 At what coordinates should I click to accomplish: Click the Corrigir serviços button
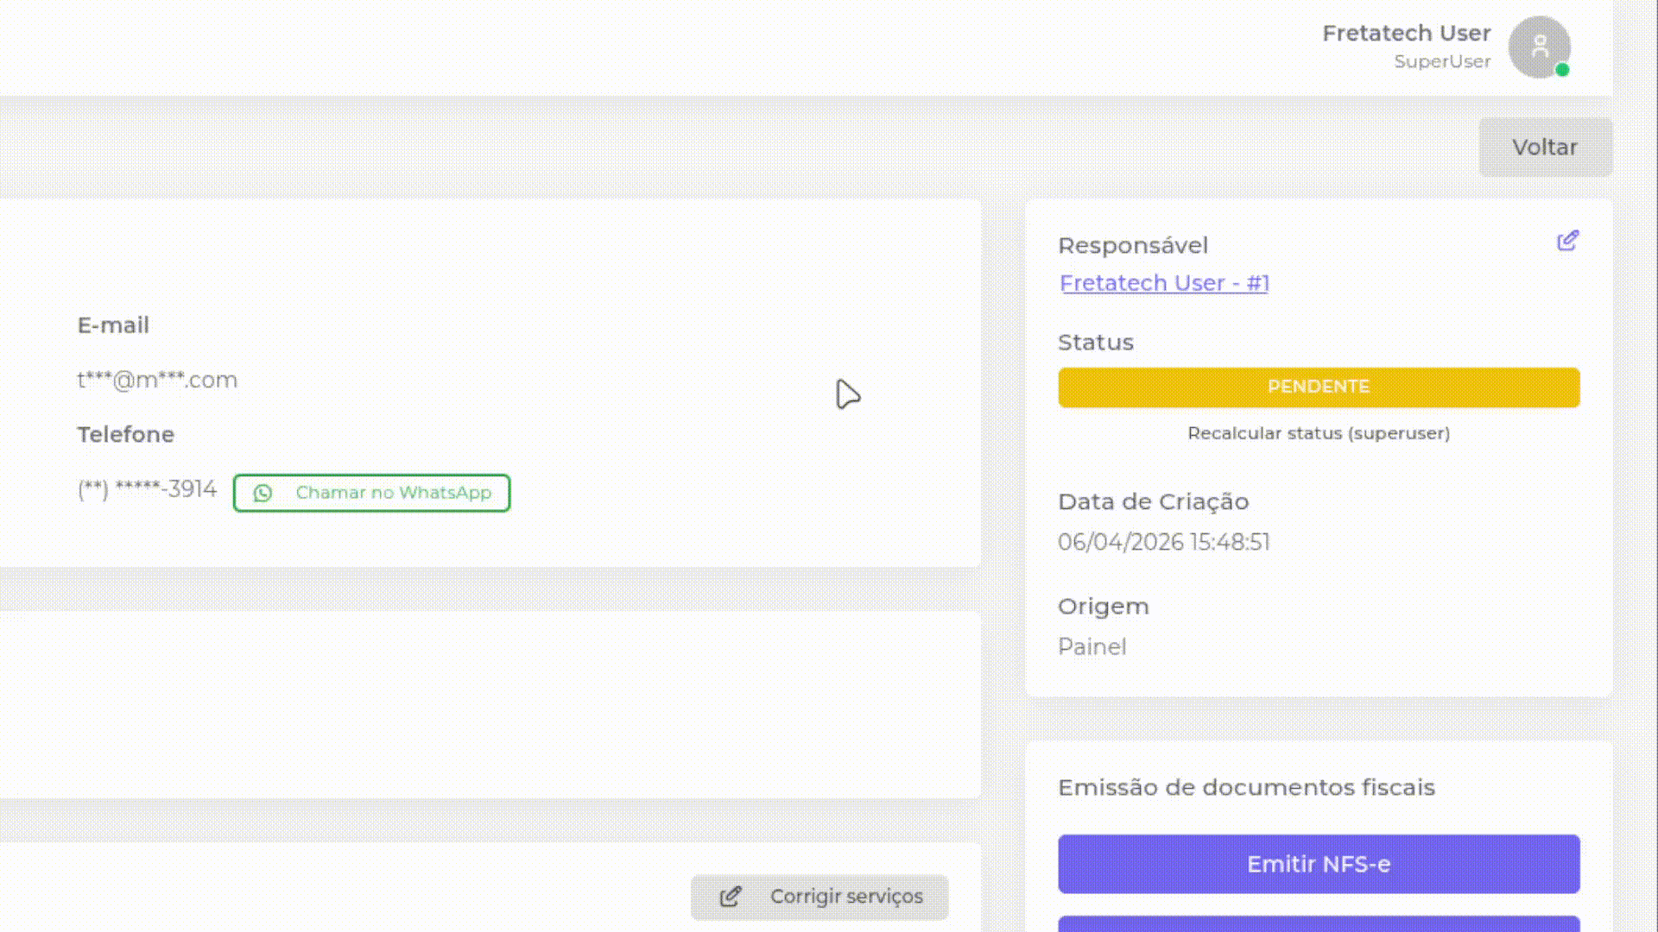[820, 897]
